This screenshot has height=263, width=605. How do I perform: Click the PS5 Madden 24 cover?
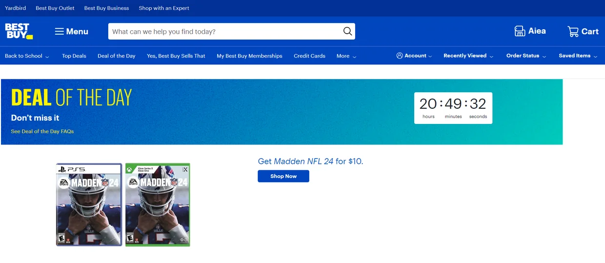click(x=89, y=204)
